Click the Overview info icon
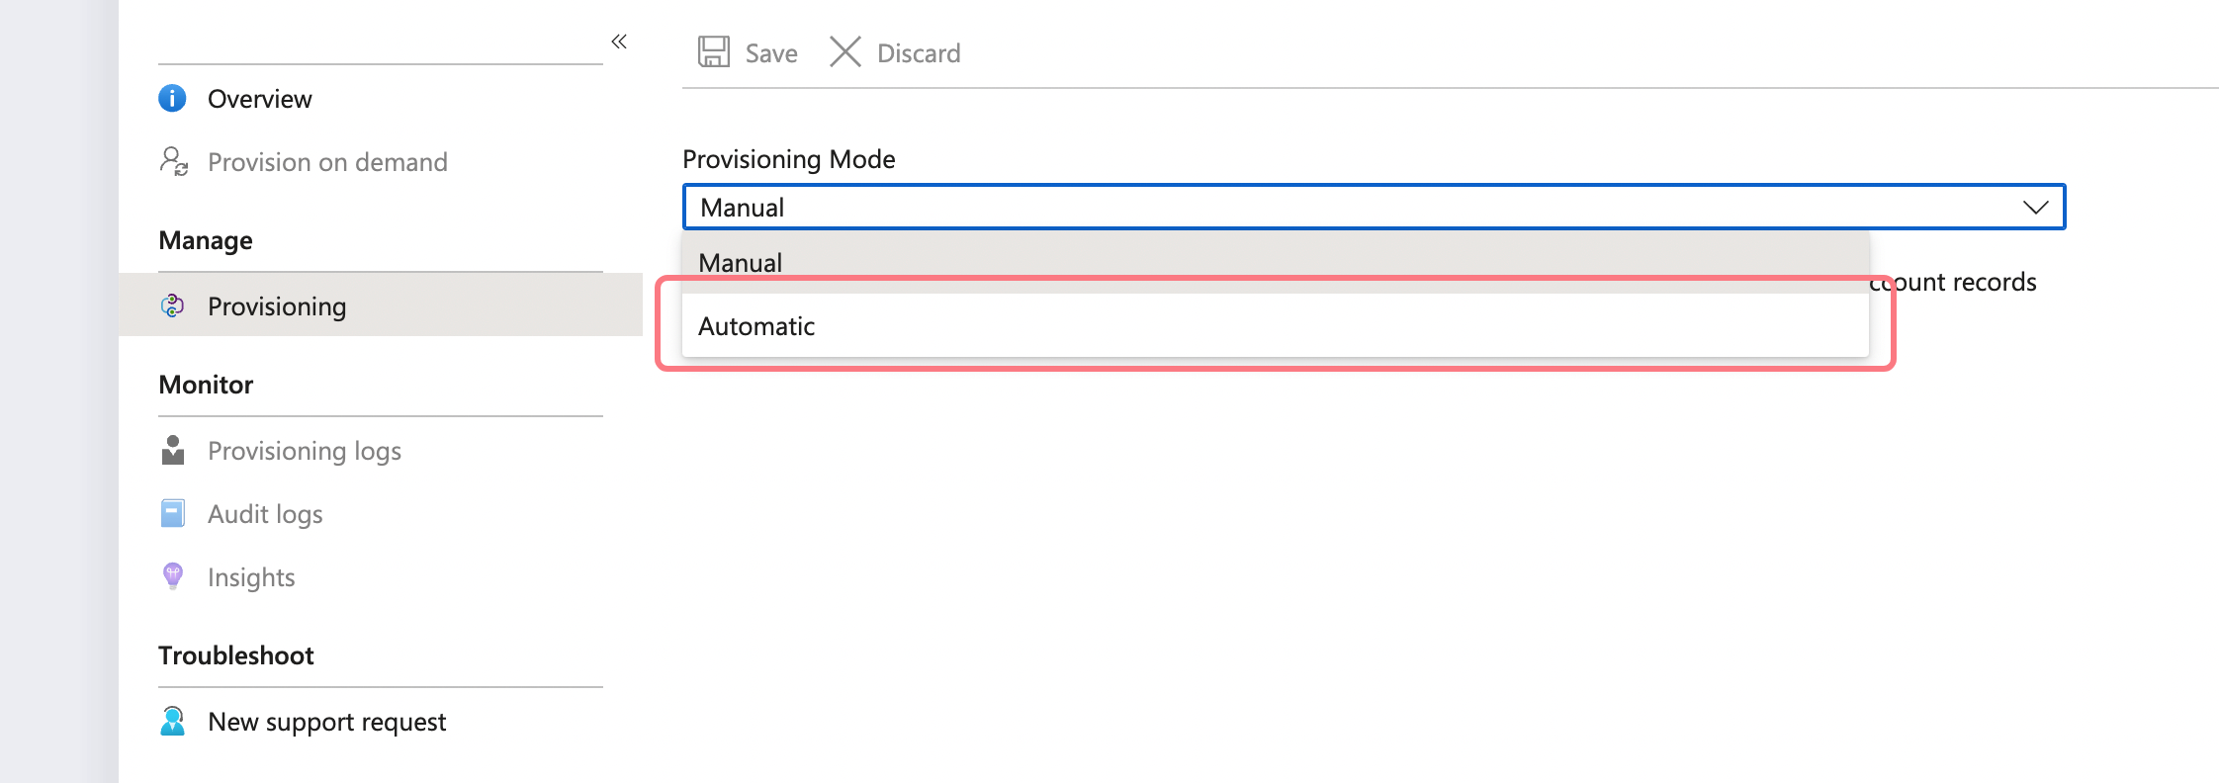The height and width of the screenshot is (783, 2219). pyautogui.click(x=172, y=99)
